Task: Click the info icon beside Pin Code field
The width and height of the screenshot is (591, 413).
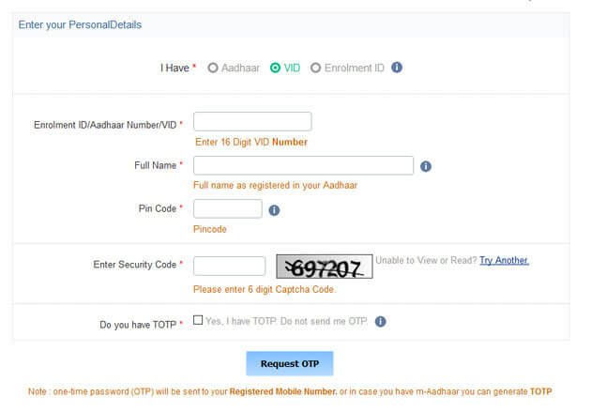Action: 274,210
